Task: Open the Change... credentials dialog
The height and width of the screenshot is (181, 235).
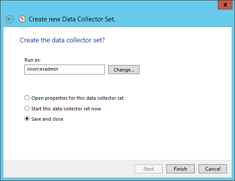Action: pos(124,69)
